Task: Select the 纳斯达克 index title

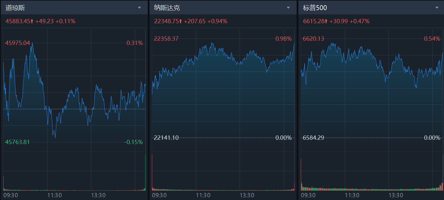Action: (x=167, y=8)
